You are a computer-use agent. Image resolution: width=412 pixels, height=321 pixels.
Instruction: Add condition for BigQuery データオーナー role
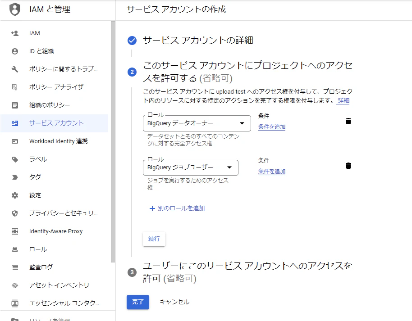pos(272,127)
